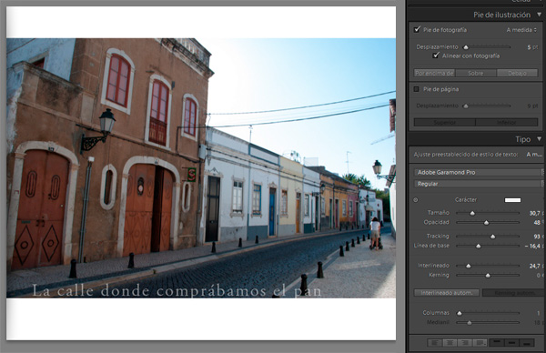Justify caption text
The height and width of the screenshot is (353, 546).
[480, 343]
